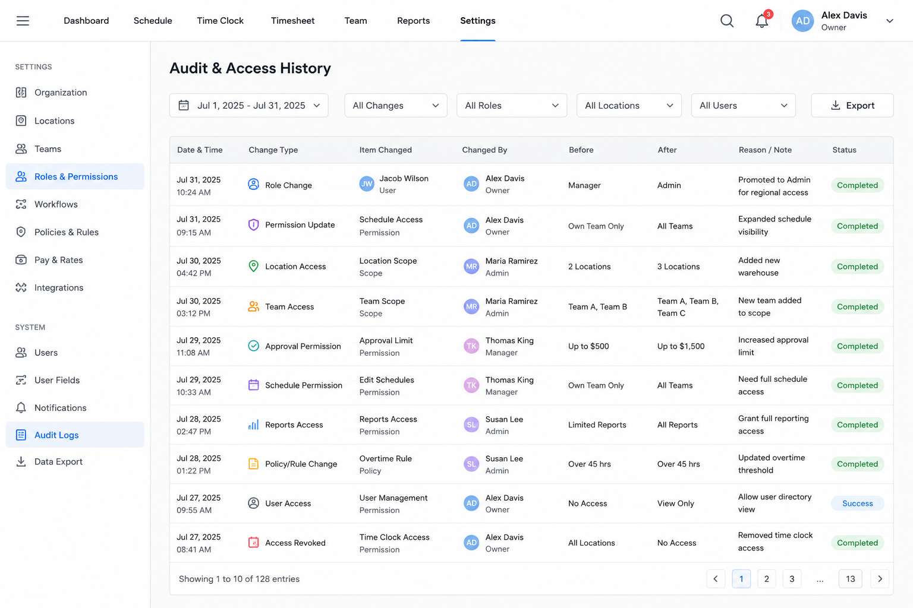Jump to page 3
This screenshot has height=608, width=913.
click(792, 579)
